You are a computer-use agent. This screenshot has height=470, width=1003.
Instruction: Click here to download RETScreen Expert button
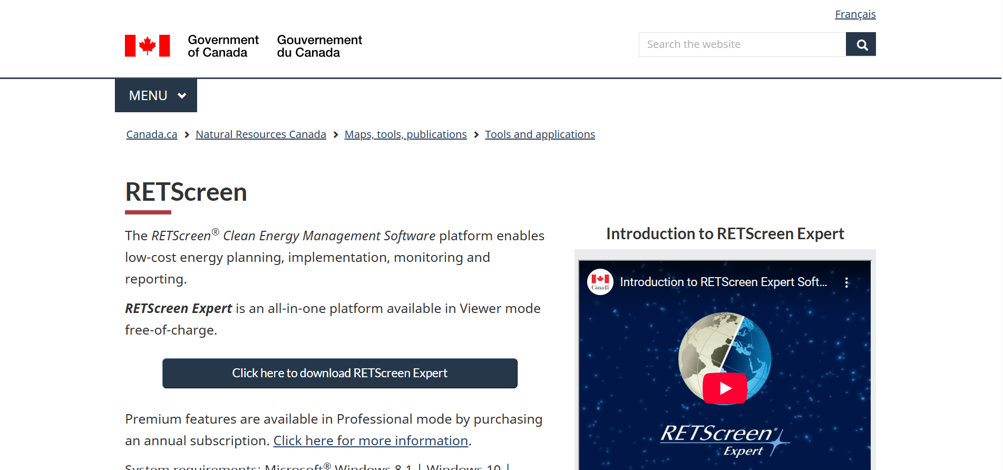click(x=339, y=373)
